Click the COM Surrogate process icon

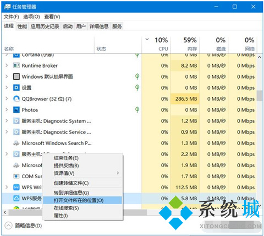click(16, 176)
